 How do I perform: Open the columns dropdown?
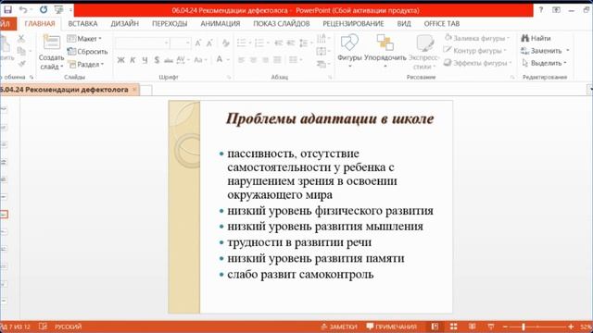(x=296, y=60)
